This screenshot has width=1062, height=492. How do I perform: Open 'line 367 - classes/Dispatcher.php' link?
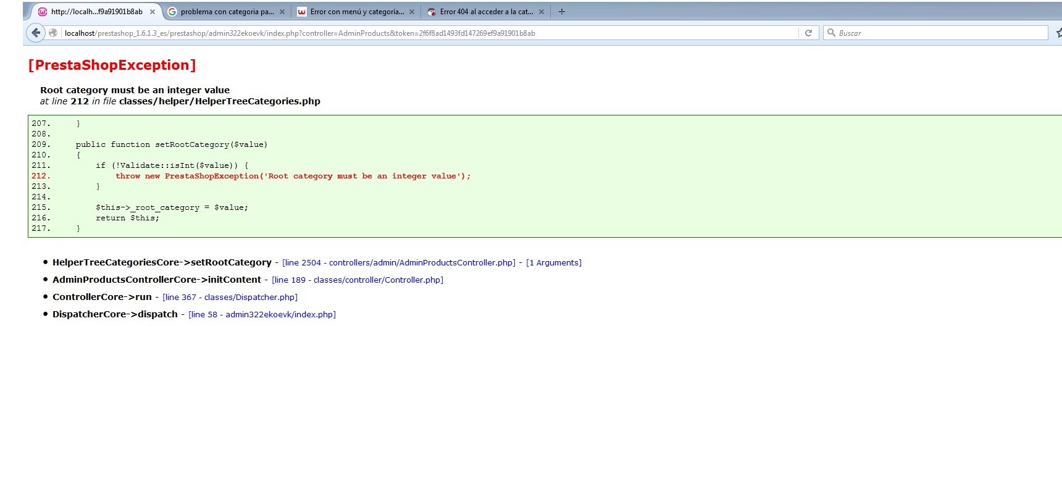point(230,298)
